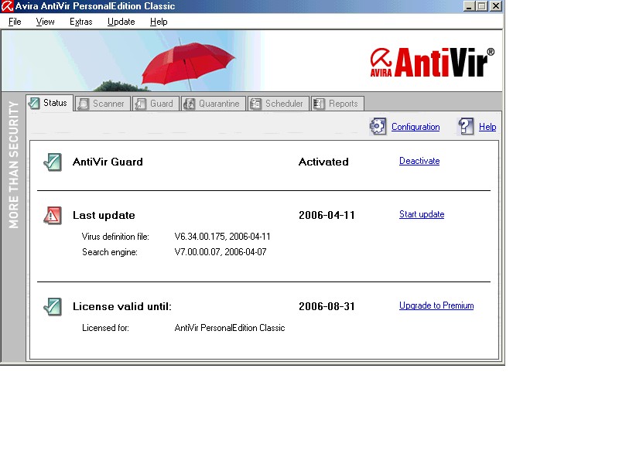The width and height of the screenshot is (619, 464).
Task: Click the Avira AntiVir logo in the banner
Action: [x=433, y=63]
